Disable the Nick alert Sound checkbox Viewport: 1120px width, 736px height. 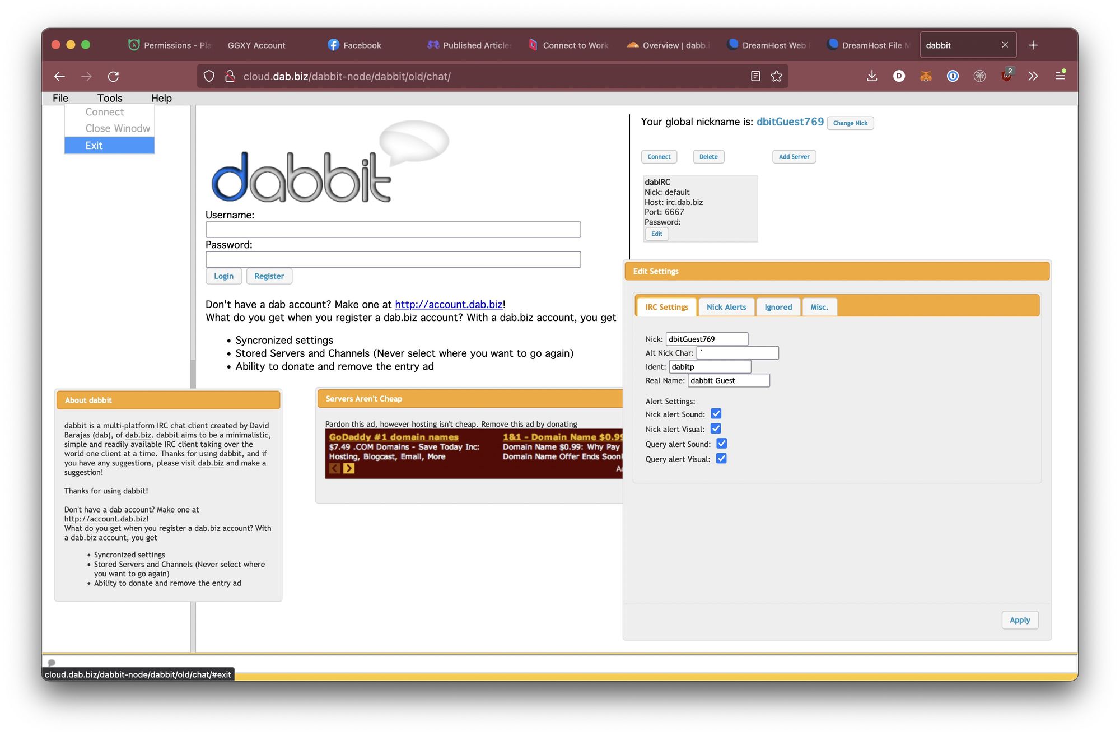point(716,414)
